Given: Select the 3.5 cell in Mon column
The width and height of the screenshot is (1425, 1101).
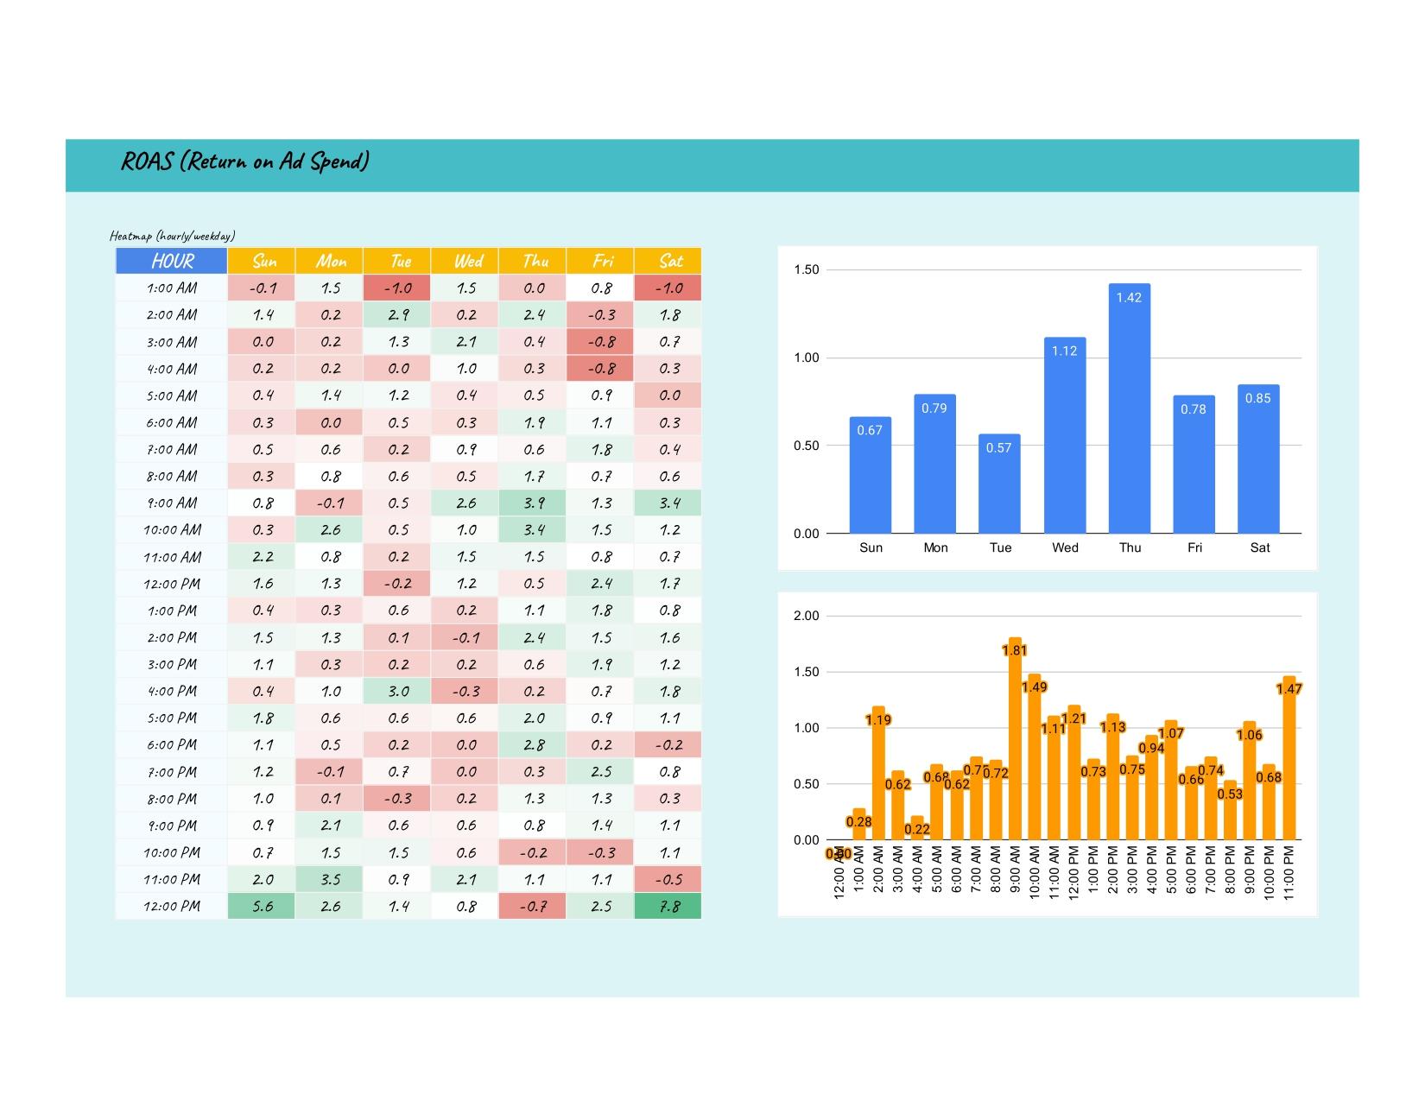Looking at the screenshot, I should (x=330, y=879).
